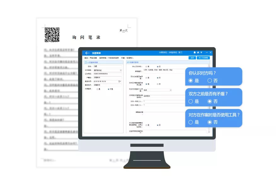276x187 pixels.
Task: Click the scroll-down arrow of the inquiry panel
Action: 209,131
